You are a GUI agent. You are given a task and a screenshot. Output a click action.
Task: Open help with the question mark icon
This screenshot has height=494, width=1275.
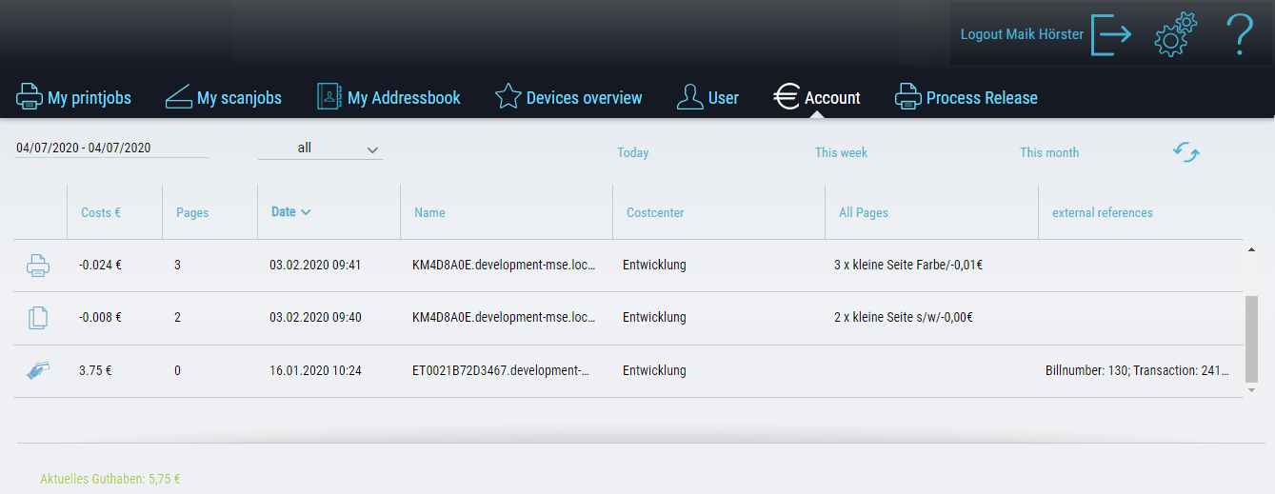click(1238, 34)
